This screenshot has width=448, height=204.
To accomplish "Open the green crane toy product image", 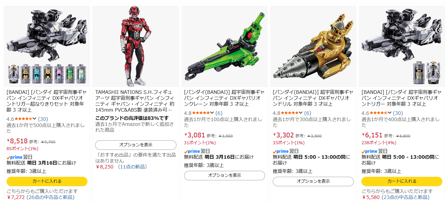I will [224, 46].
